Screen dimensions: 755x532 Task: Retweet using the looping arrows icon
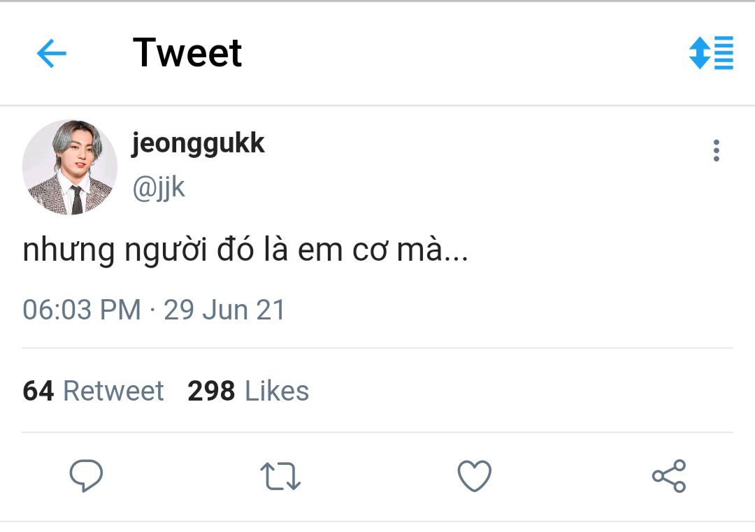[280, 476]
